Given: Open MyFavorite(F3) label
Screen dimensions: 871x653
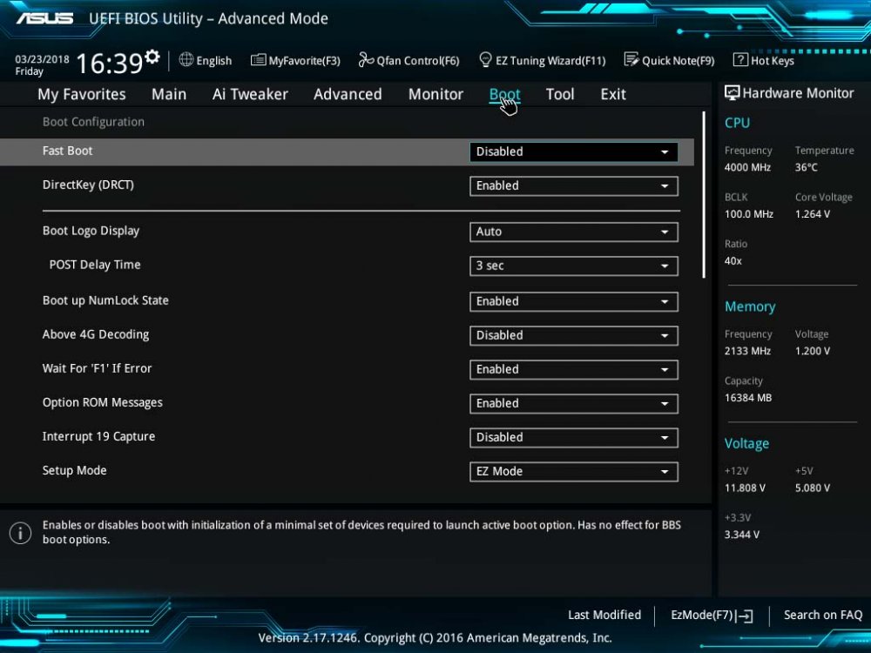Looking at the screenshot, I should pyautogui.click(x=304, y=61).
